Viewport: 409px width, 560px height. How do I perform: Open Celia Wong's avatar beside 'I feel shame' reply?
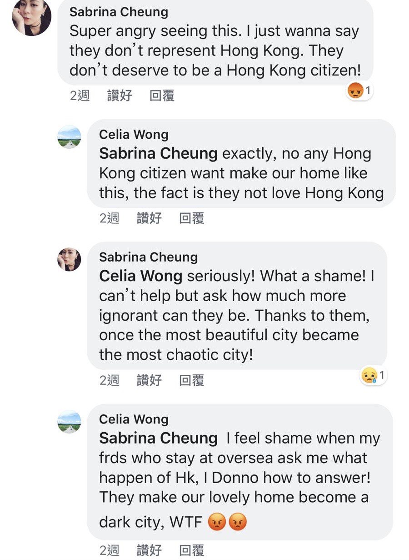70,421
